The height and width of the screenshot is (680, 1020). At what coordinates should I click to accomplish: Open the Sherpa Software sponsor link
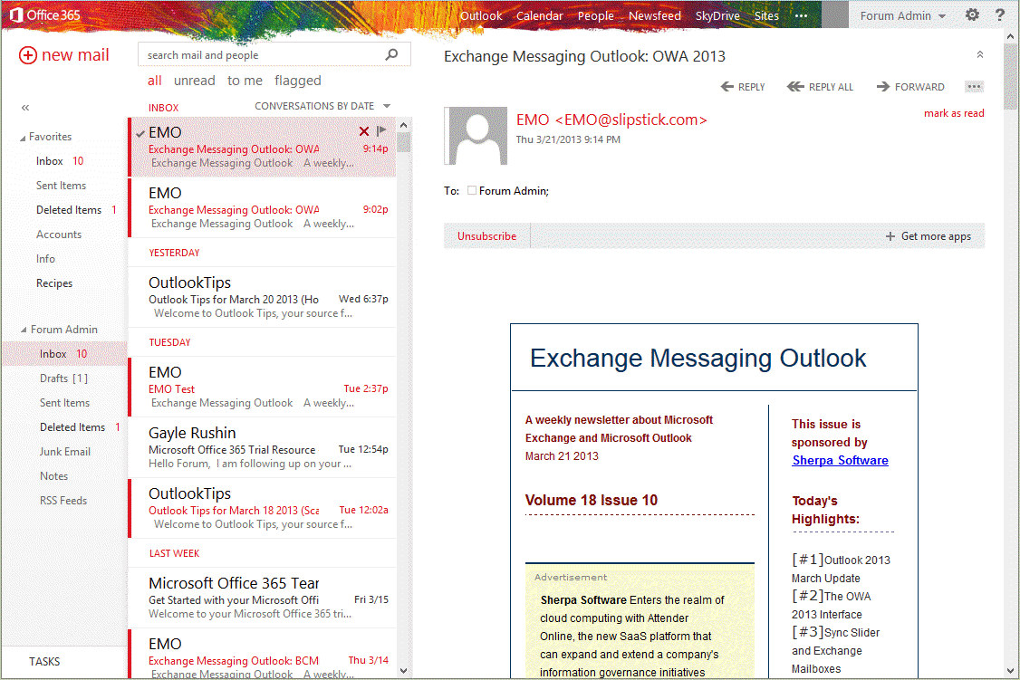point(840,460)
